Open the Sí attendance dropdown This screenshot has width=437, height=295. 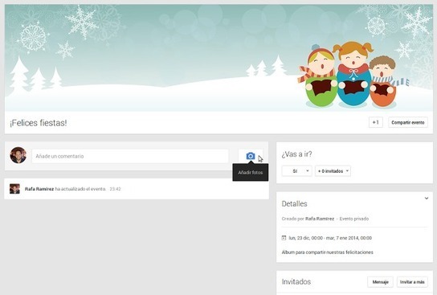pos(296,171)
